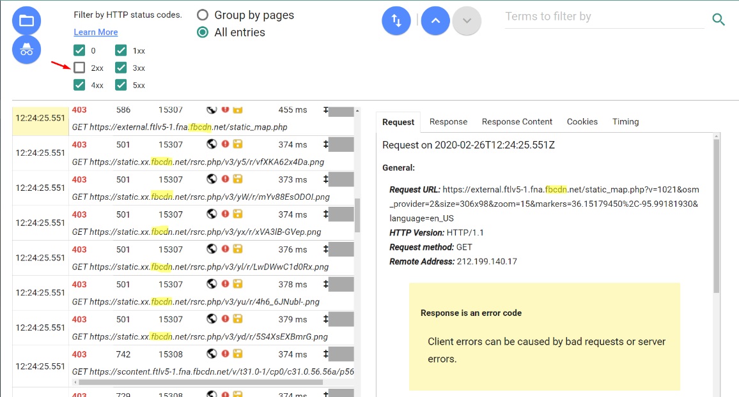
Task: Switch to the Response Content tab
Action: [x=517, y=121]
